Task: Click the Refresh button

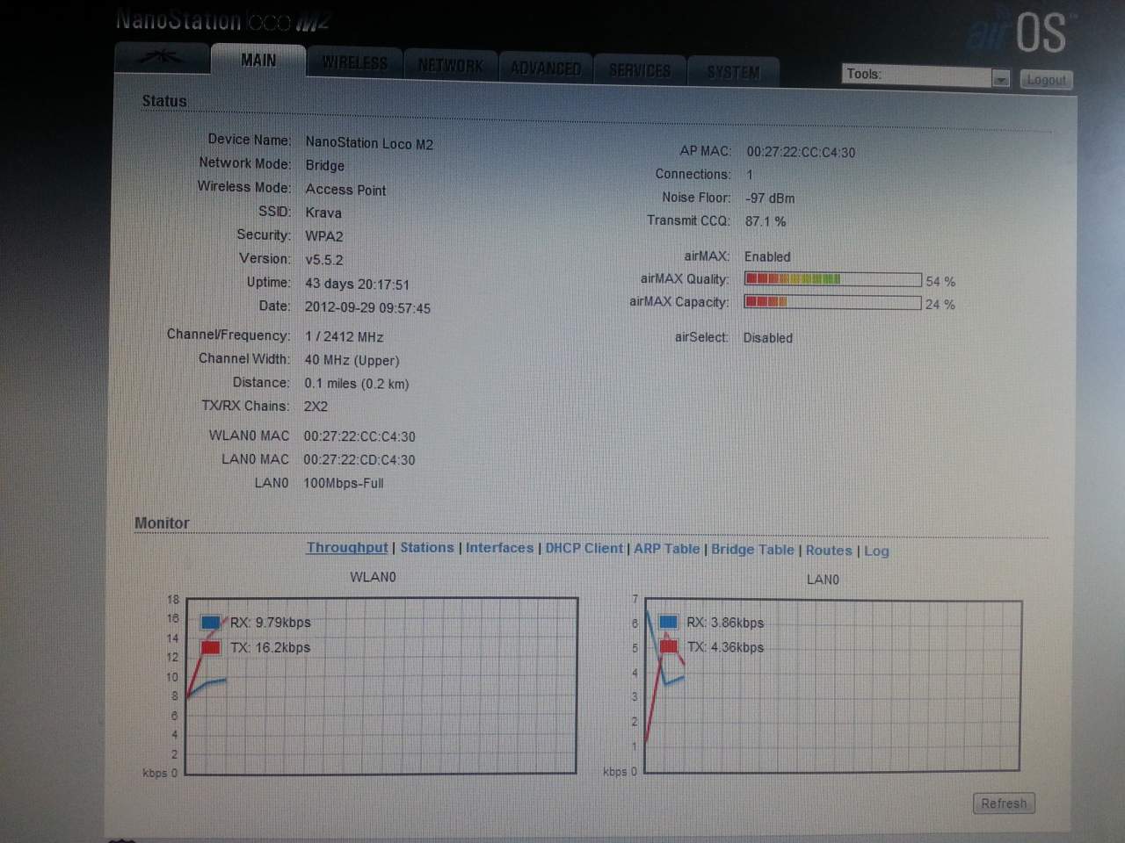Action: pyautogui.click(x=1004, y=803)
